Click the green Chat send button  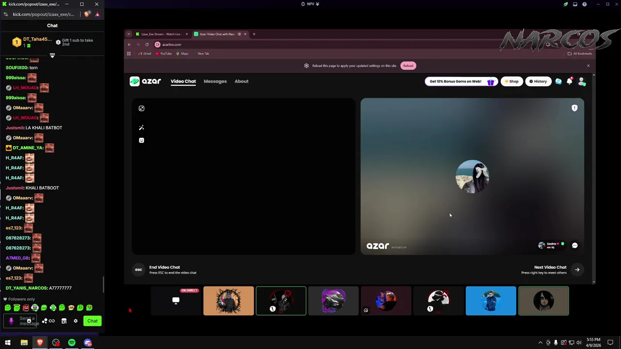pyautogui.click(x=92, y=321)
